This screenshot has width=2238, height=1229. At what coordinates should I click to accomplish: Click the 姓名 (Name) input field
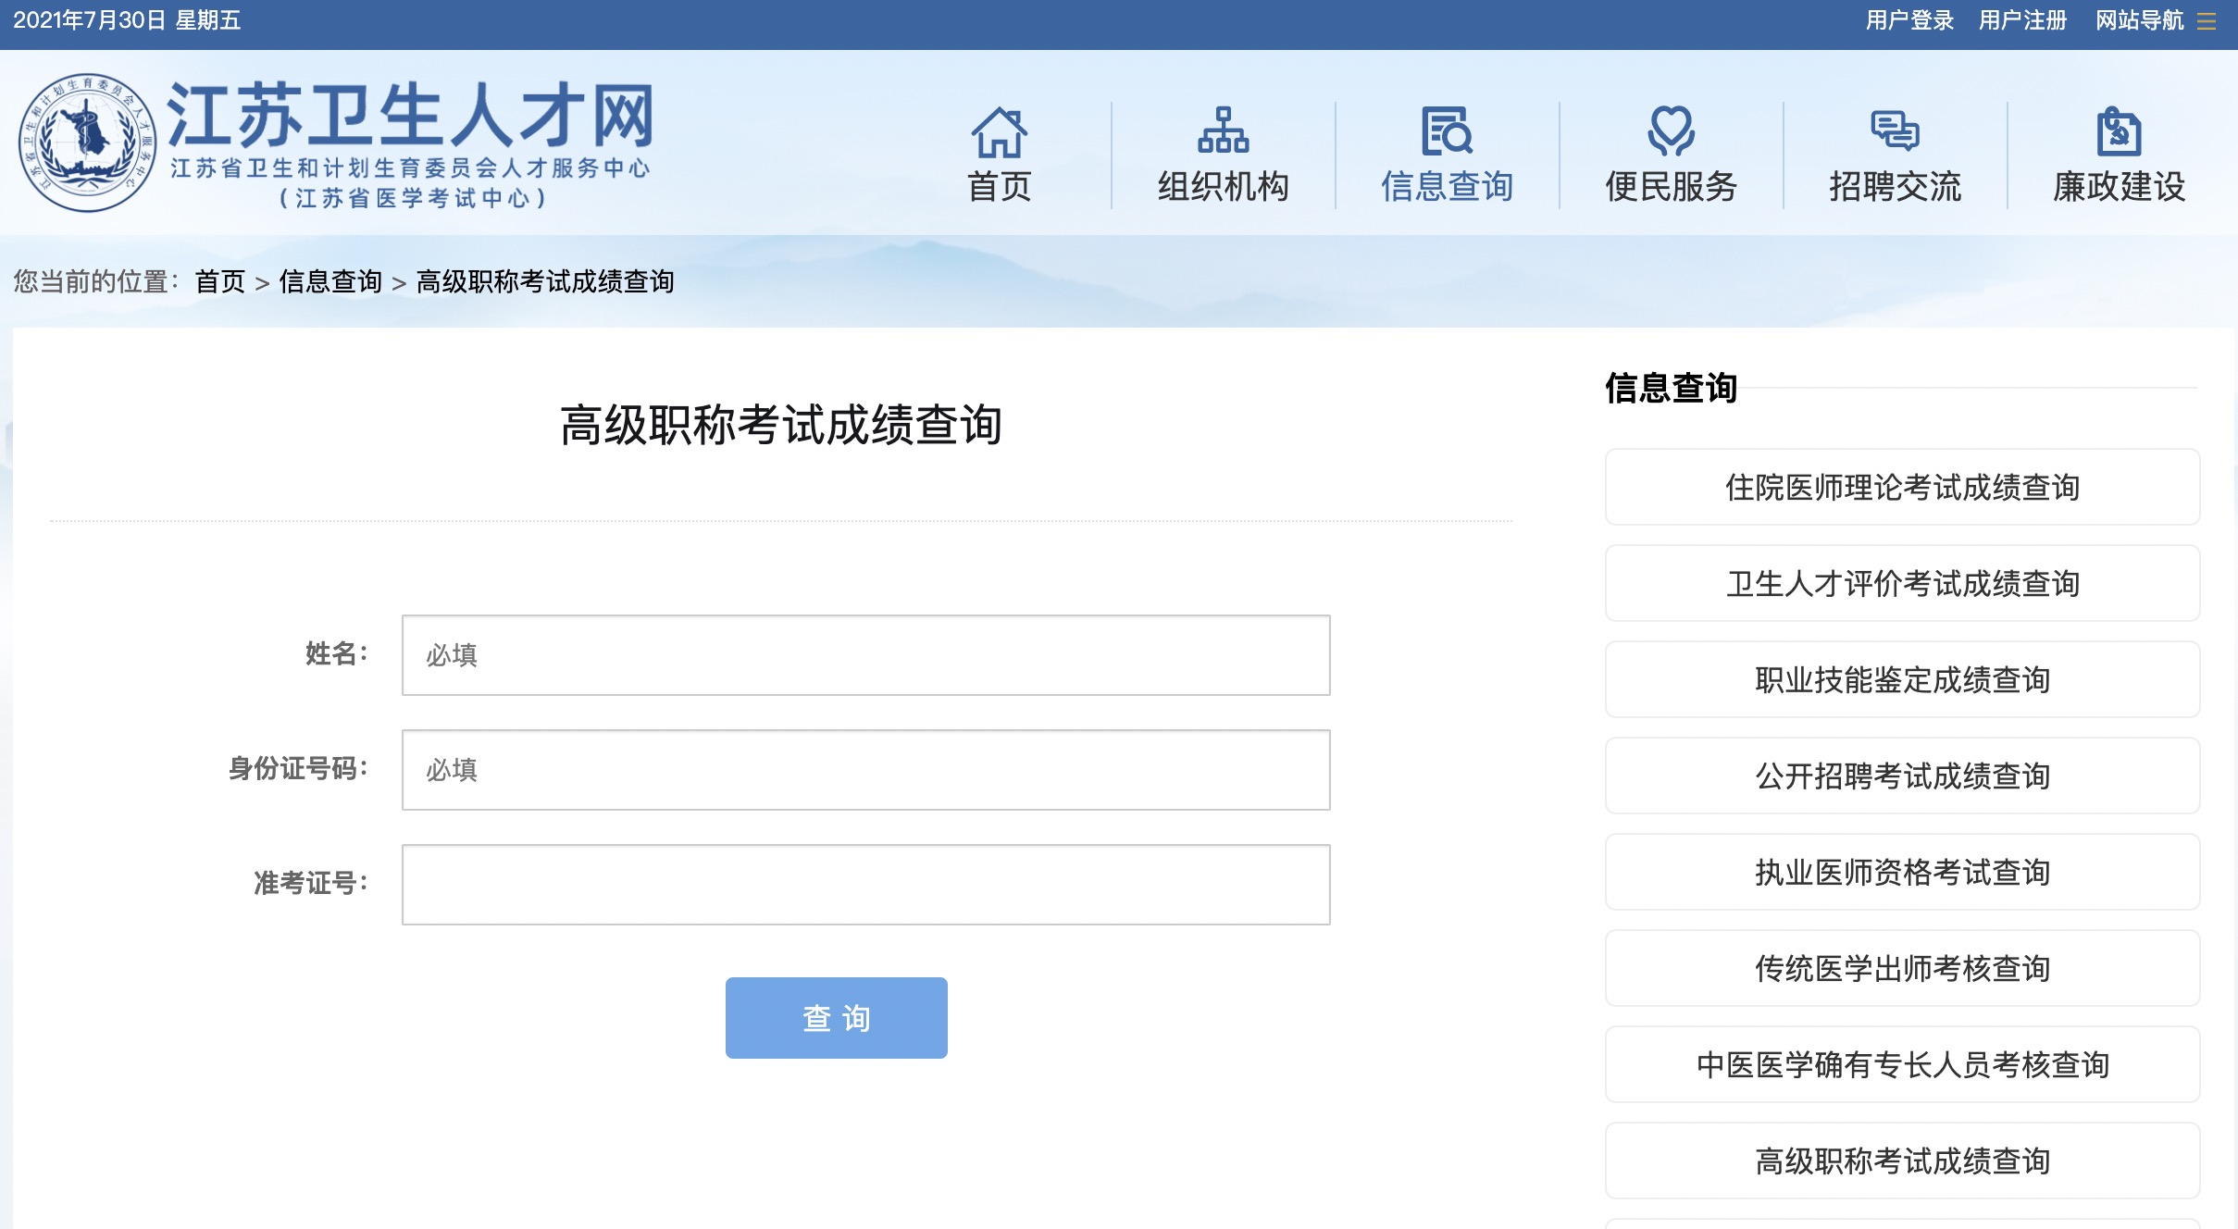point(863,652)
